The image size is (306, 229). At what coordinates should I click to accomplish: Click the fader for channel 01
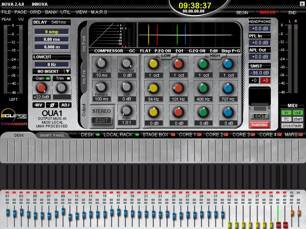[8, 212]
